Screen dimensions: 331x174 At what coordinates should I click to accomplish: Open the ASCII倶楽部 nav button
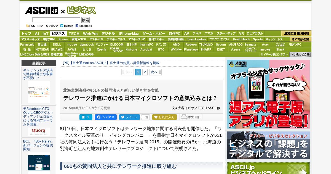tap(296, 33)
